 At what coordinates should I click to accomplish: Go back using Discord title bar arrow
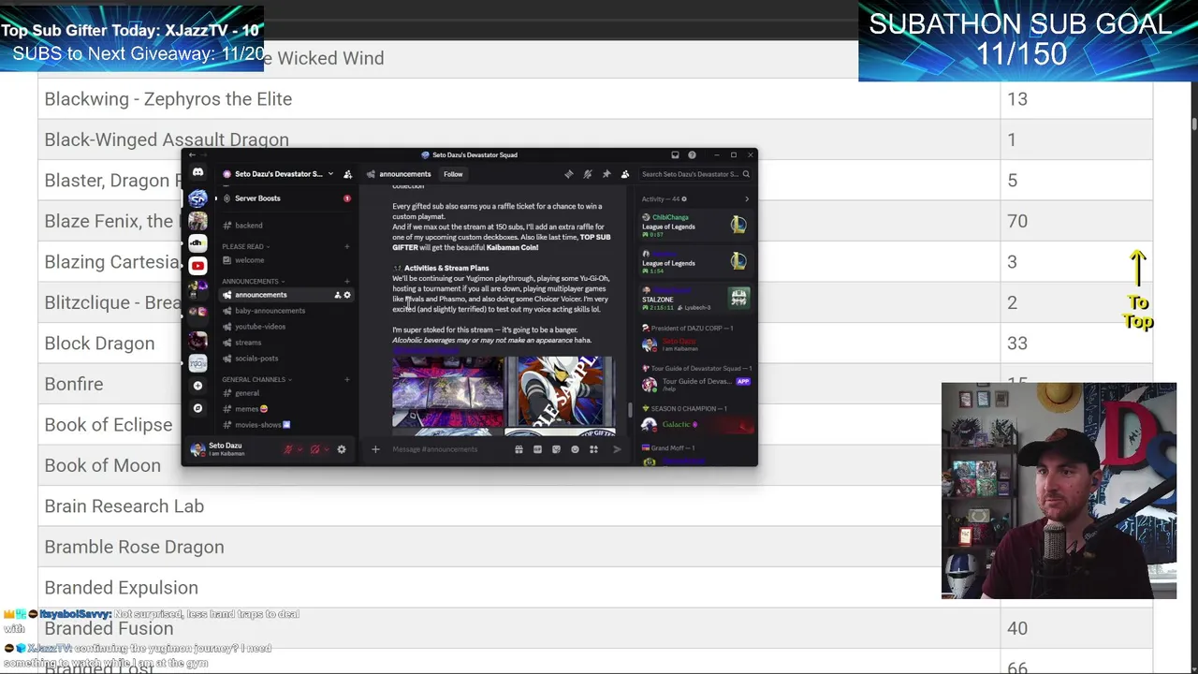[193, 154]
